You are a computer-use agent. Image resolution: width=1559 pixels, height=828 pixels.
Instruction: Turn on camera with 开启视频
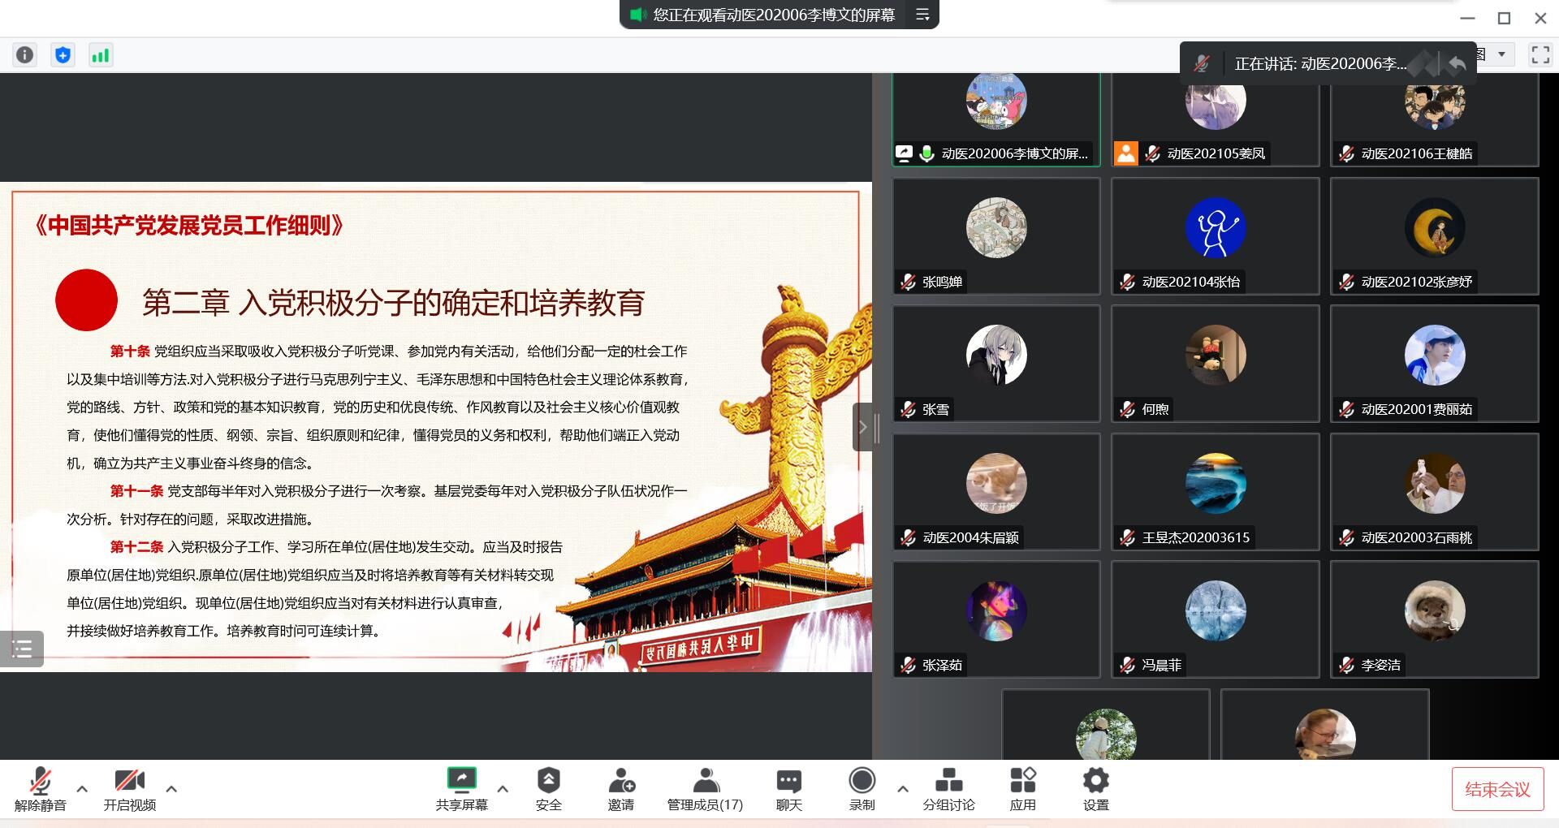click(x=129, y=788)
